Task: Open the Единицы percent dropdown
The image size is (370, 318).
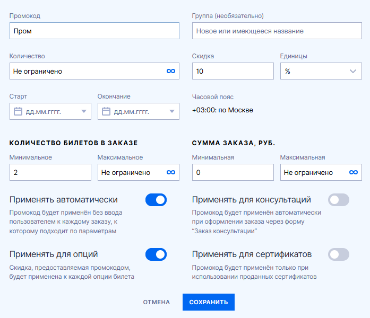Action: click(x=321, y=71)
